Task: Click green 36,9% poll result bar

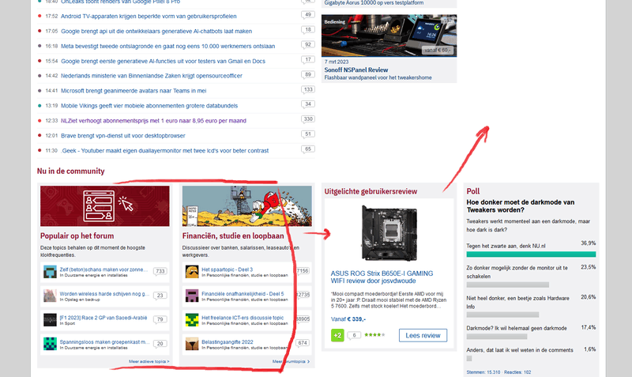Action: coord(531,254)
